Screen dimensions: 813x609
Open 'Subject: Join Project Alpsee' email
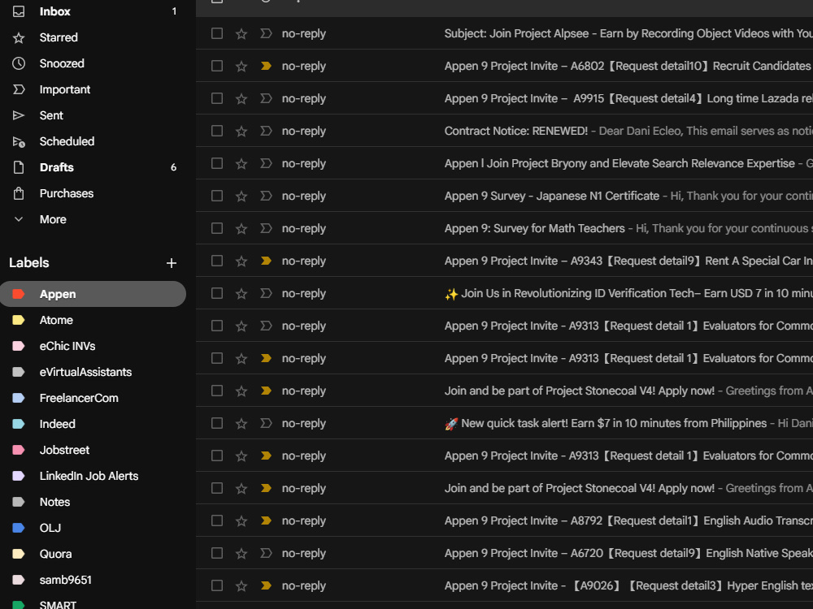(505, 33)
